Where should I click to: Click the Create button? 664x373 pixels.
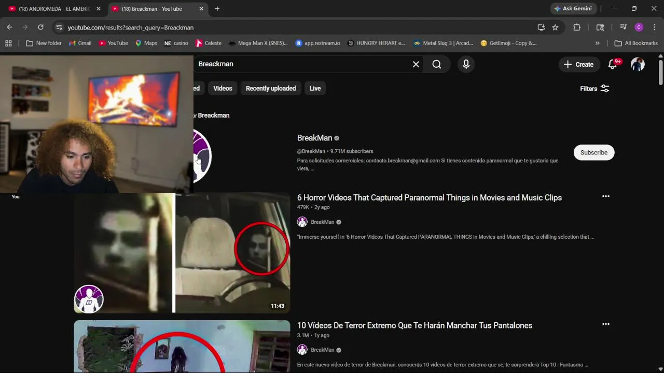point(578,64)
